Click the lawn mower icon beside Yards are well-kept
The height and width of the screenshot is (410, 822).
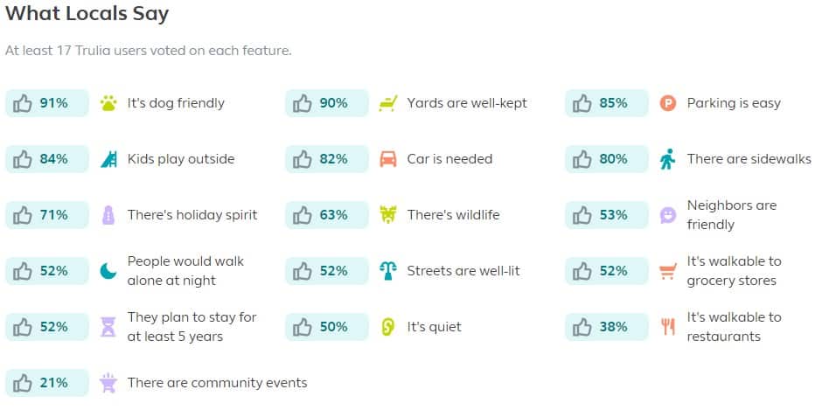tap(388, 103)
